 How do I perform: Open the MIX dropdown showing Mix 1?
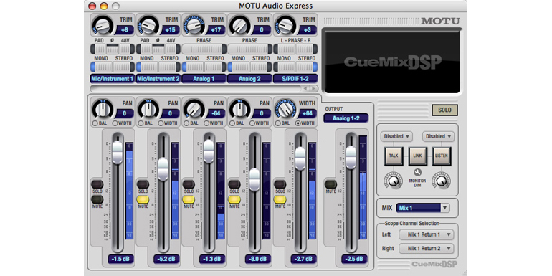point(423,208)
